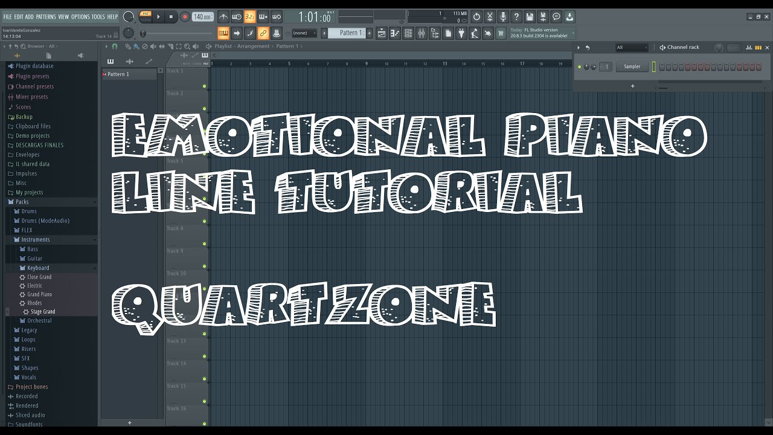This screenshot has width=773, height=435.
Task: Open the Pattern 1 selector dropdown
Action: (x=346, y=33)
